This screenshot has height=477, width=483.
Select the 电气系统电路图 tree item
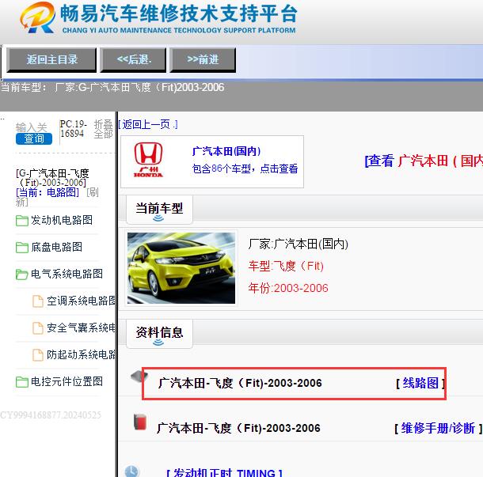67,274
